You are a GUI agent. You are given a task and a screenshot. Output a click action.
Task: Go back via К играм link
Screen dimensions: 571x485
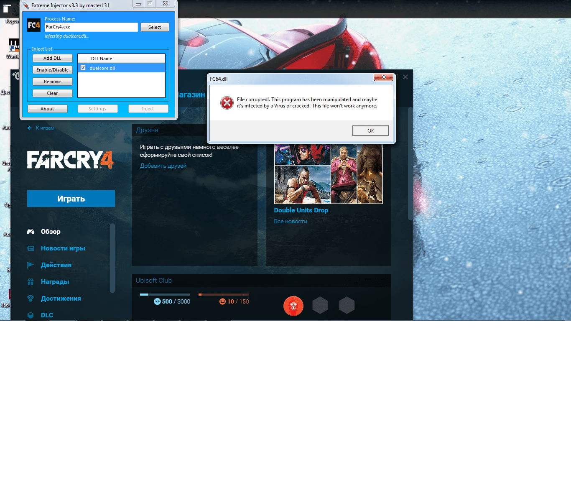45,128
